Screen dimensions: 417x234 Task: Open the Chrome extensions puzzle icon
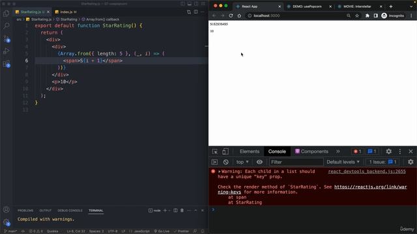click(367, 16)
